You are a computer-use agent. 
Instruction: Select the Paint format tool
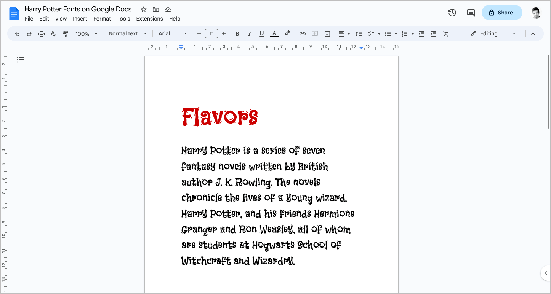point(66,33)
